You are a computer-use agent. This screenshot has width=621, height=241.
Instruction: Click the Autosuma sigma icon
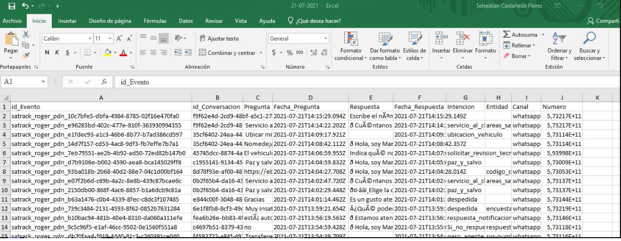pos(507,34)
